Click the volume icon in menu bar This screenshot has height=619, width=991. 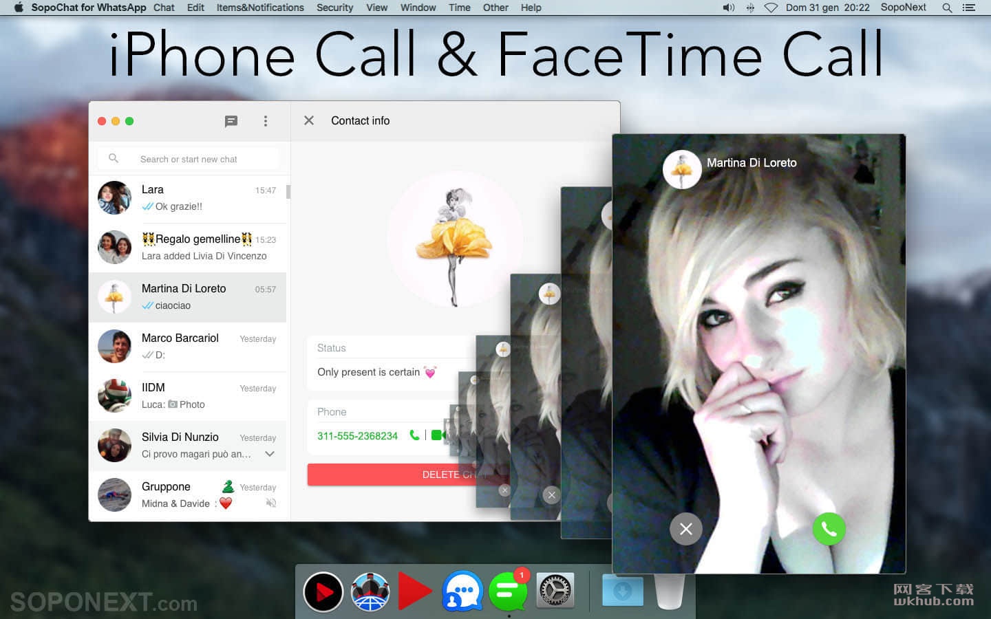[729, 8]
